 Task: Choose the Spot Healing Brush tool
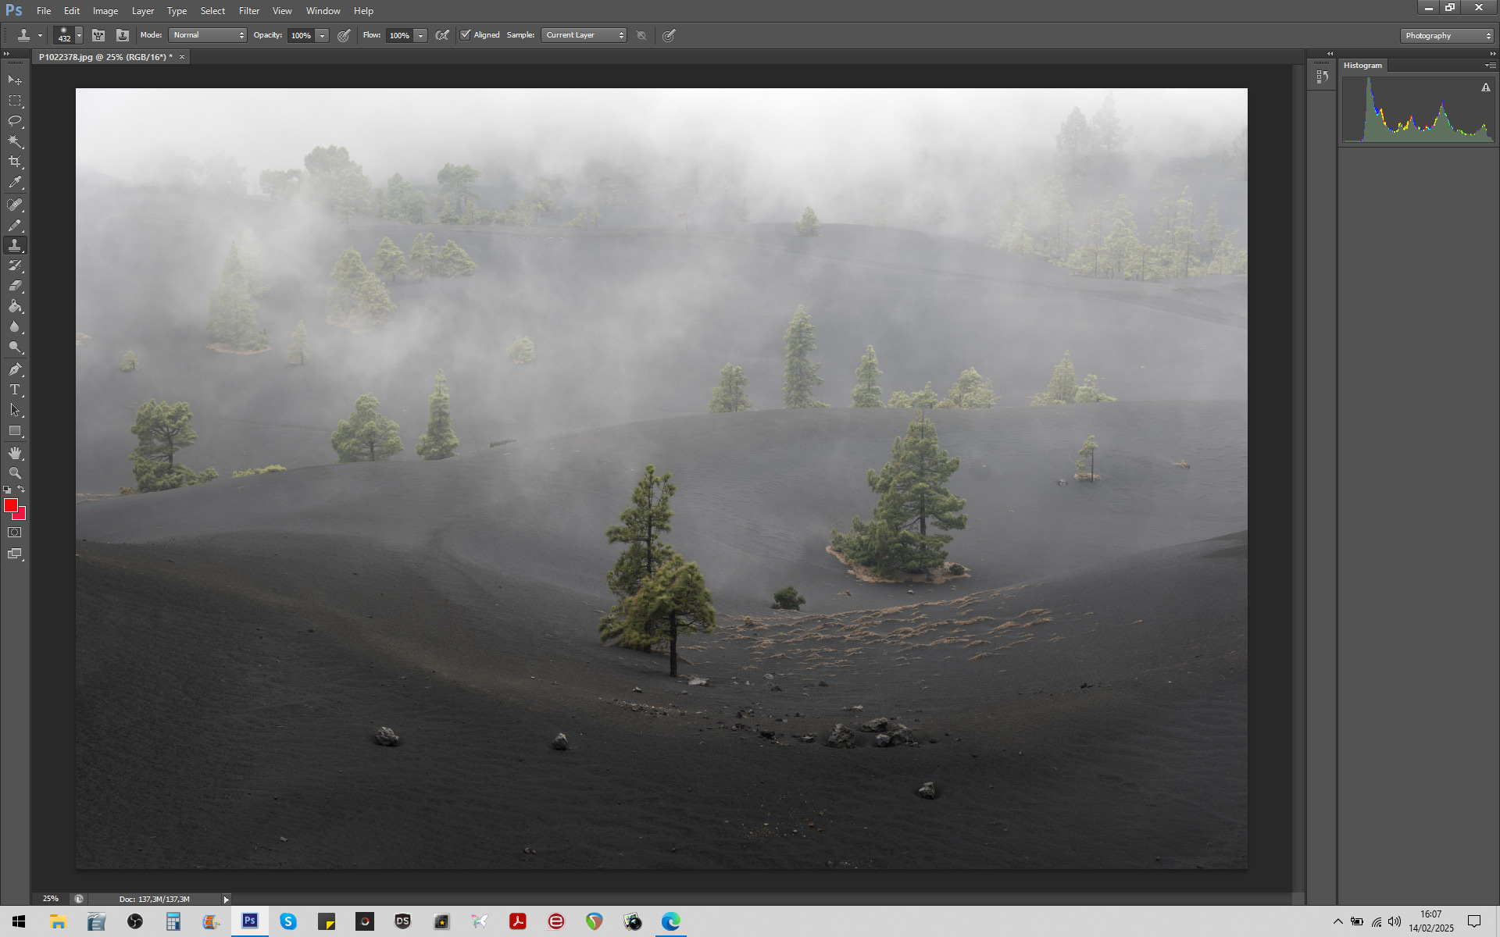coord(15,205)
